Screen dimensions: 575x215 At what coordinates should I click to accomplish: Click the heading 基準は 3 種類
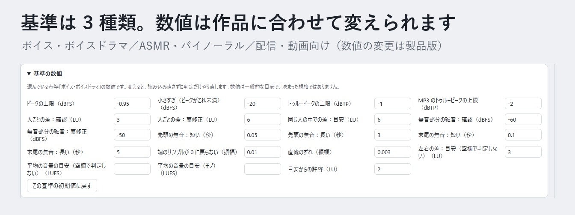click(238, 22)
